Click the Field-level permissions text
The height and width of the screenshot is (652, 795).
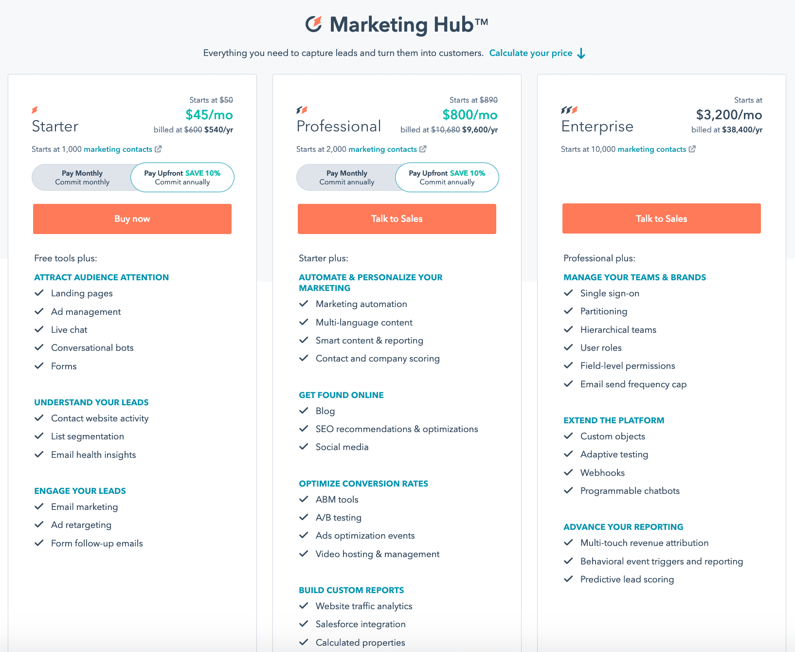[628, 366]
